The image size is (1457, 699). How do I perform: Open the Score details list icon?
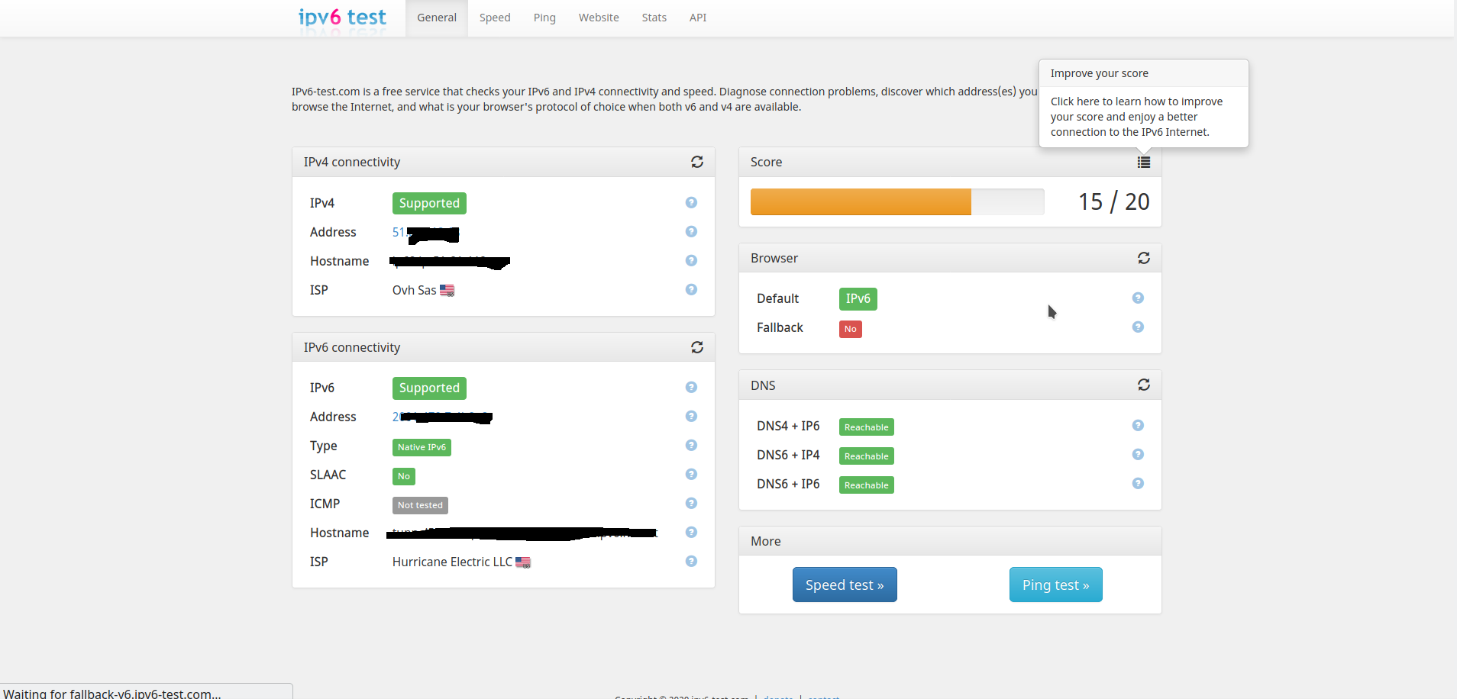click(x=1143, y=162)
